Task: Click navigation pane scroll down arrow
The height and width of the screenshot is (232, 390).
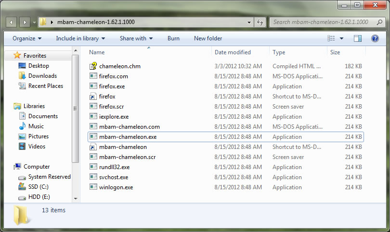Action: pyautogui.click(x=76, y=198)
